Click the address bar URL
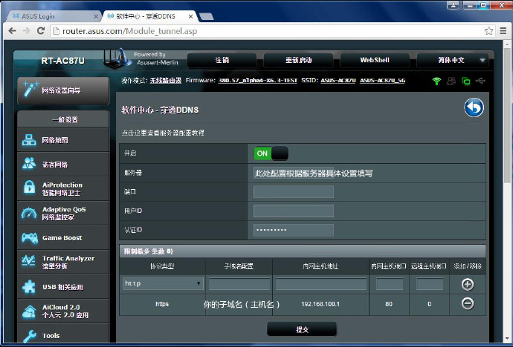Screen dimensions: 513x347 pyautogui.click(x=130, y=31)
